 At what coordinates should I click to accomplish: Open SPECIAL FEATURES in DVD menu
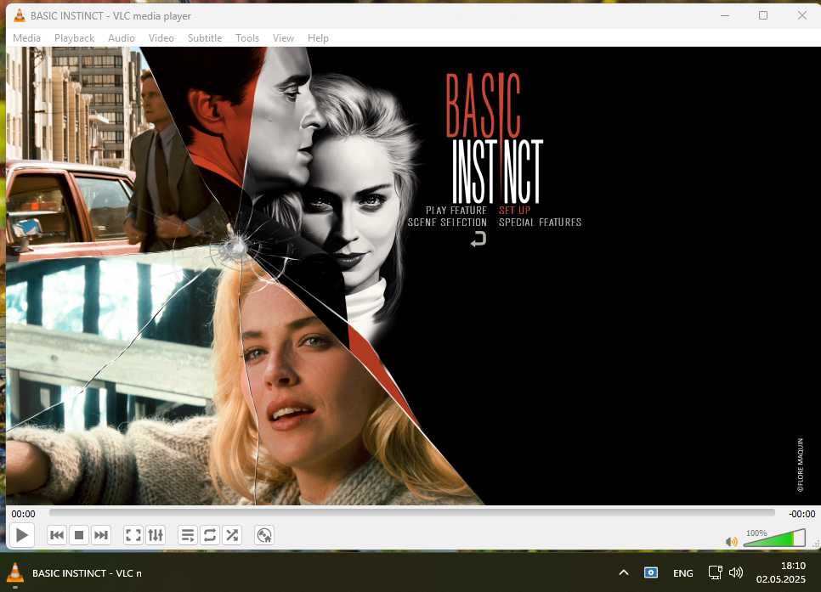click(x=540, y=223)
